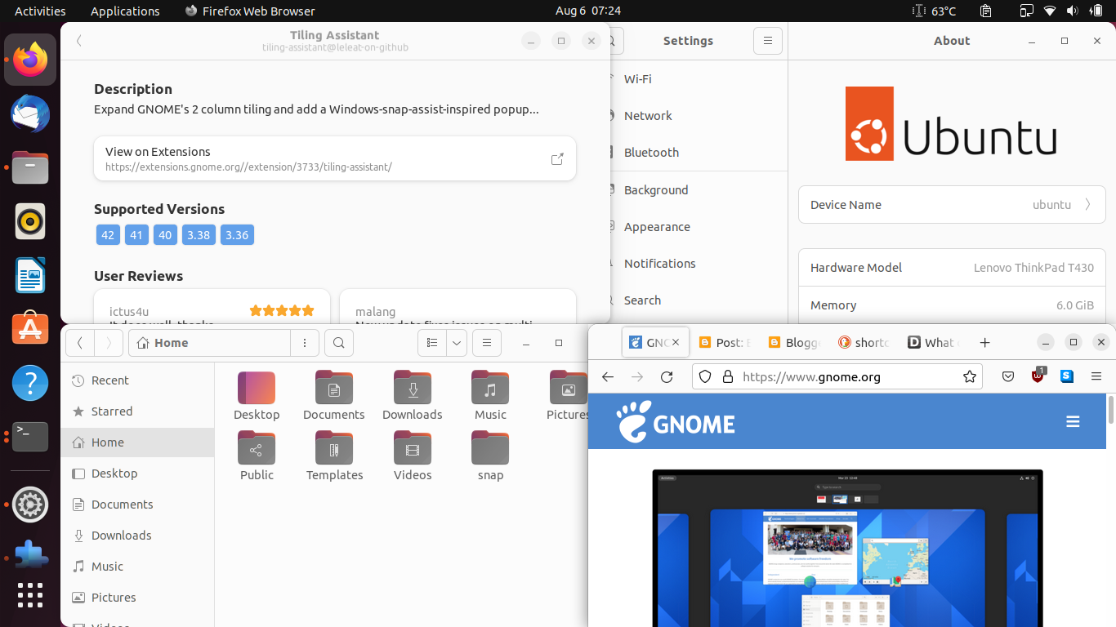The width and height of the screenshot is (1116, 627).
Task: Click the Settings hamburger menu button
Action: (x=768, y=41)
